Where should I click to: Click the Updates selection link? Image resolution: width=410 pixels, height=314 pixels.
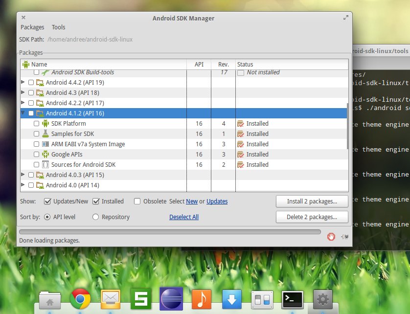(217, 202)
